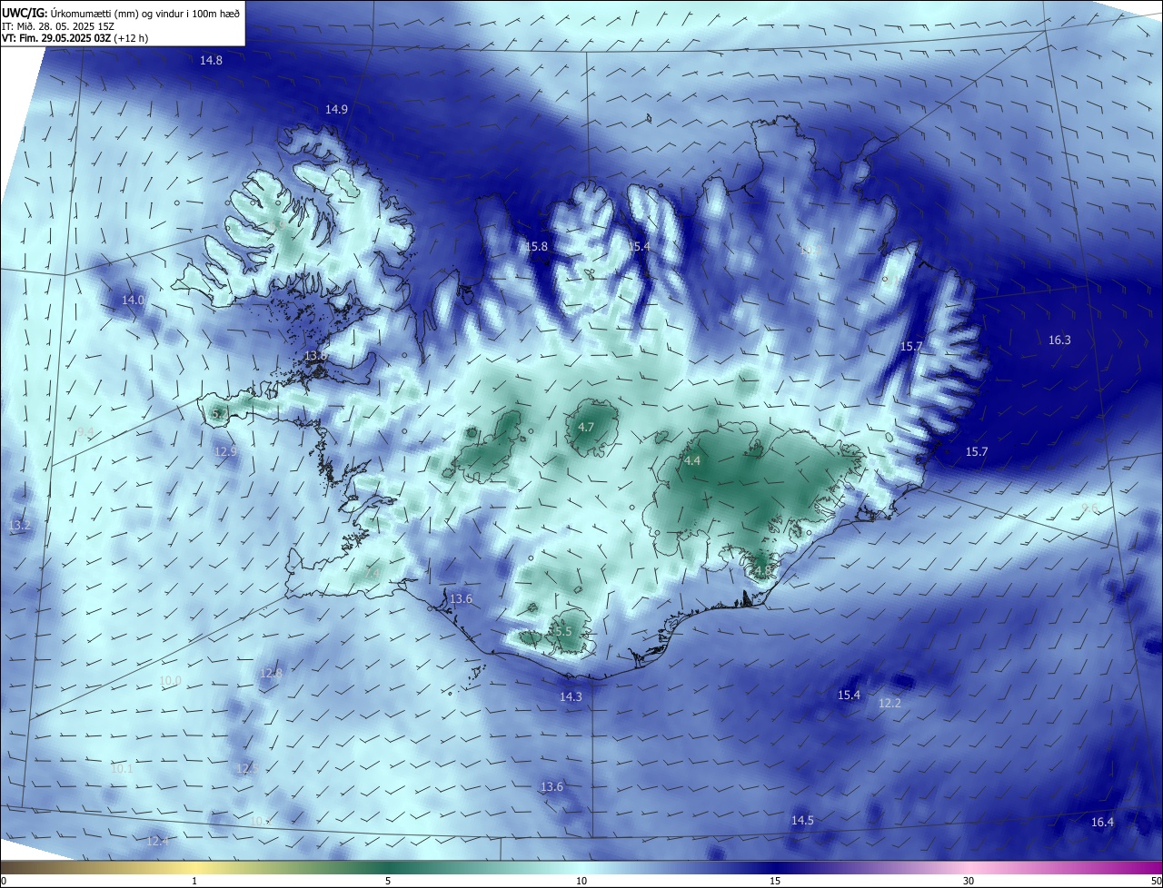Screen dimensions: 1163x888
Task: Click the 13.2 value label
Action: (19, 526)
